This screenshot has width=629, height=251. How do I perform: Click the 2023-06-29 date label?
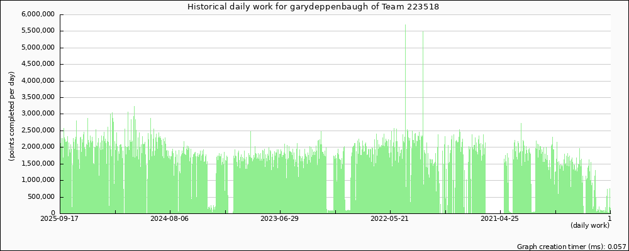coord(280,218)
